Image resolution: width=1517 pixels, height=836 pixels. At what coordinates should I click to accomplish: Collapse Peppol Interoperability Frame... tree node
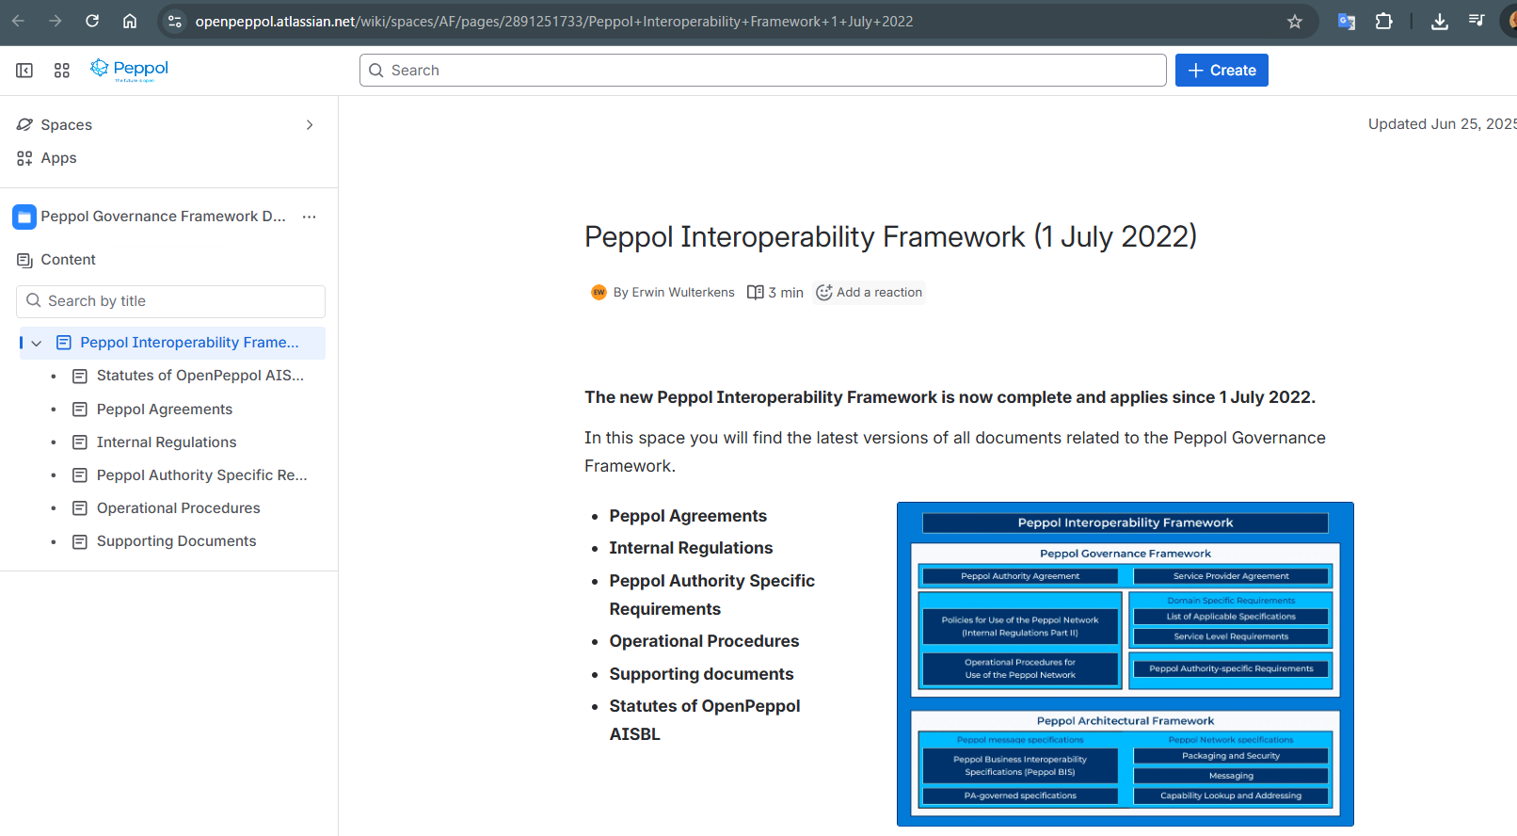pyautogui.click(x=37, y=344)
